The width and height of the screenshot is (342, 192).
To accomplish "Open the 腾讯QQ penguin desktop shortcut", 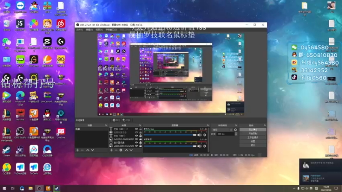I will click(47, 115).
